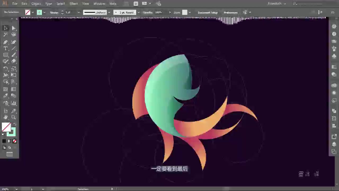Swap fill and stroke colors
The height and width of the screenshot is (191, 339).
pyautogui.click(x=15, y=124)
